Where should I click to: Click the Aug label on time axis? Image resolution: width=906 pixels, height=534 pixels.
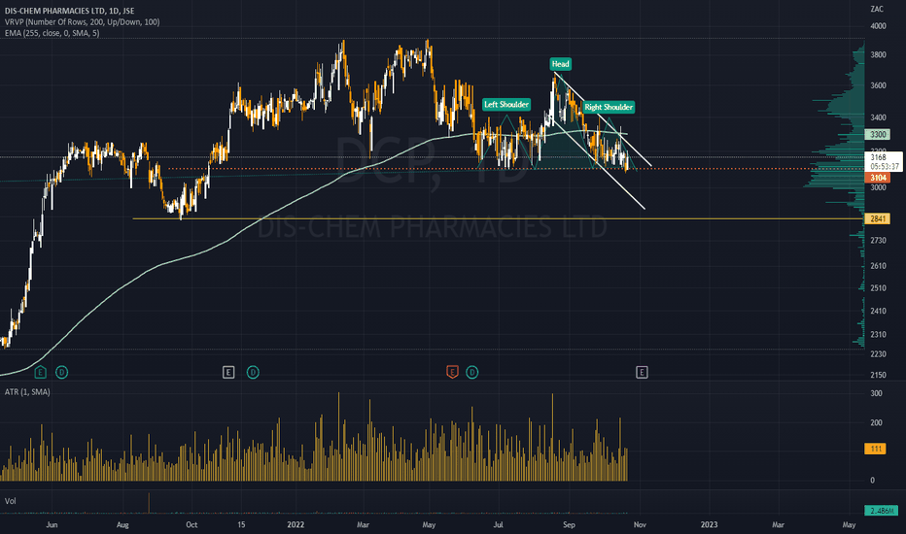(x=122, y=524)
